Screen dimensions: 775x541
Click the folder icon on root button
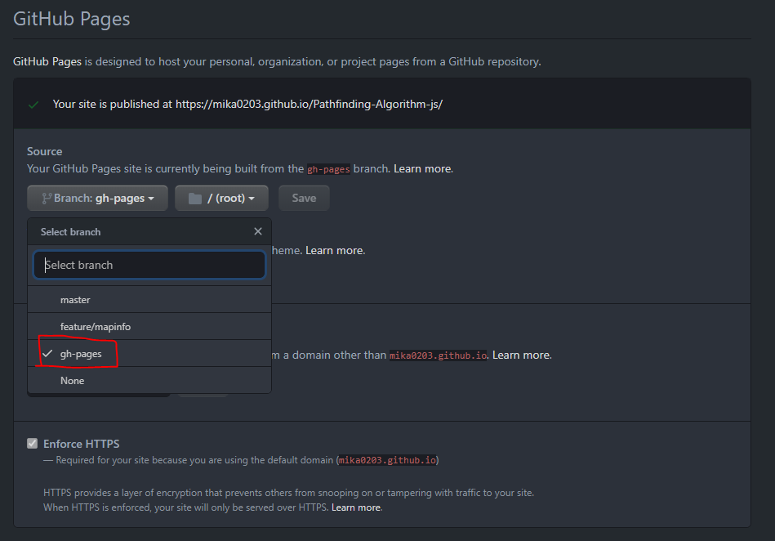(x=195, y=199)
